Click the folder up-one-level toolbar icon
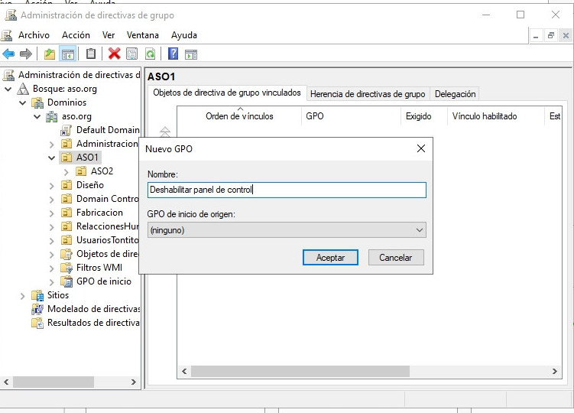This screenshot has width=574, height=413. (x=50, y=54)
